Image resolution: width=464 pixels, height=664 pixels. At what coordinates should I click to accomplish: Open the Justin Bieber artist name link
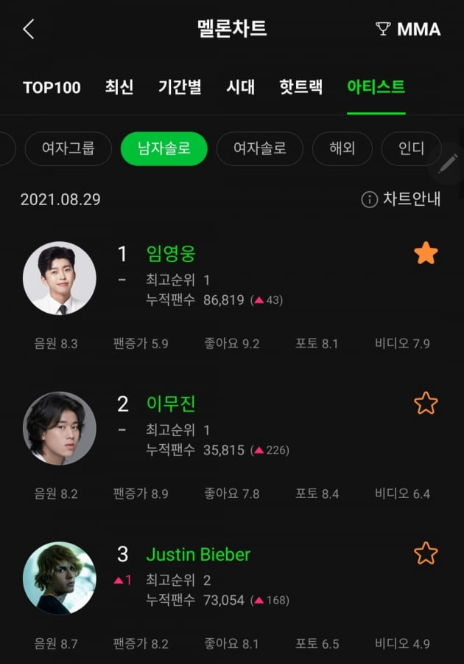tap(198, 554)
